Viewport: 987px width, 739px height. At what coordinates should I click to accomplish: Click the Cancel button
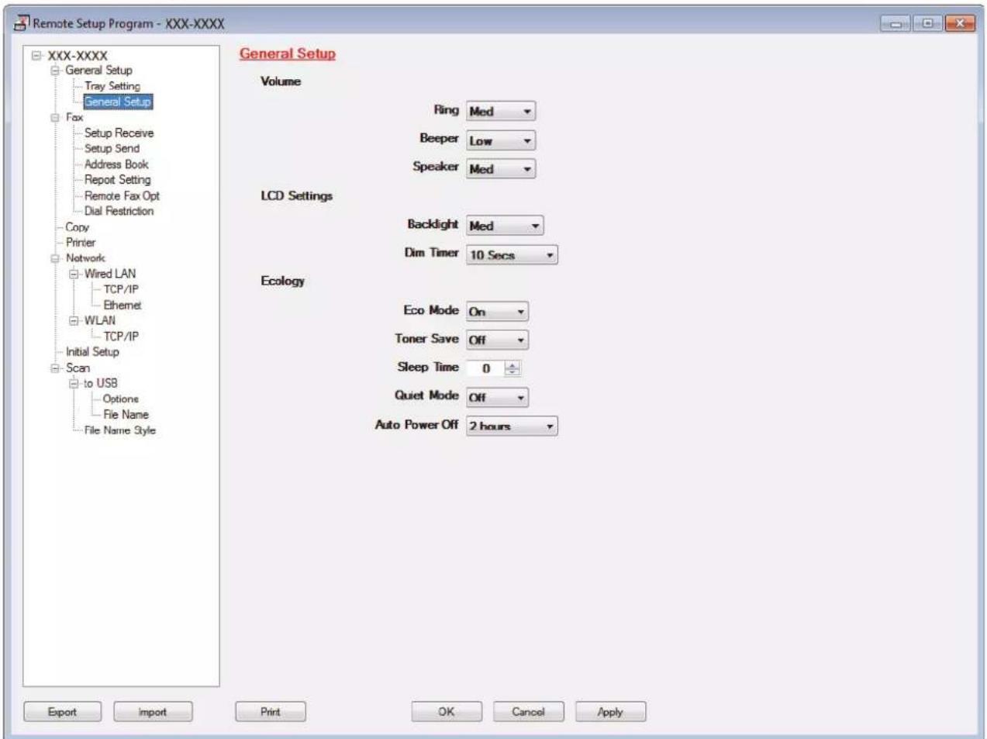[528, 711]
